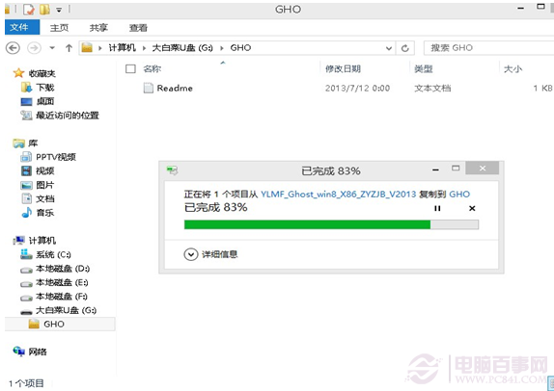Open the address bar history dropdown
554x391 pixels.
[x=389, y=48]
